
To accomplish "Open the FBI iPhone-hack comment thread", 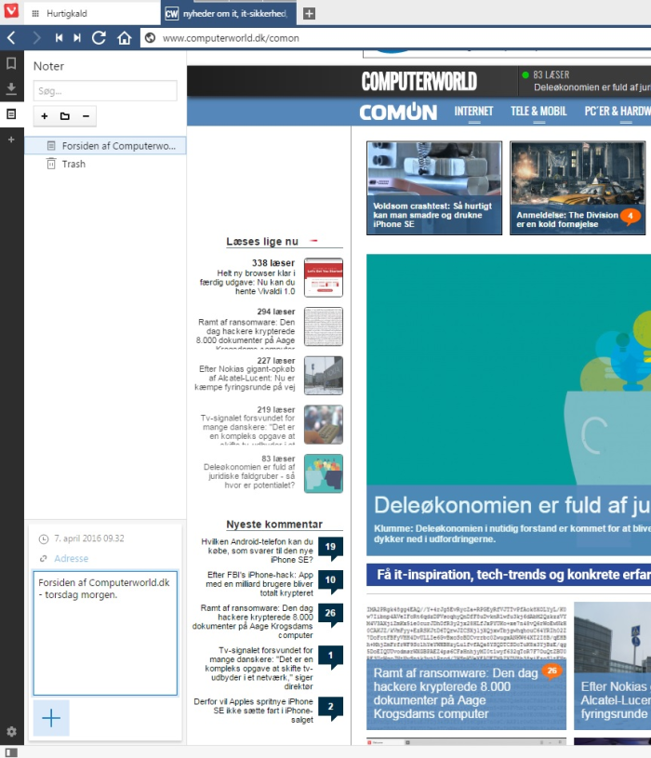I will pyautogui.click(x=259, y=584).
